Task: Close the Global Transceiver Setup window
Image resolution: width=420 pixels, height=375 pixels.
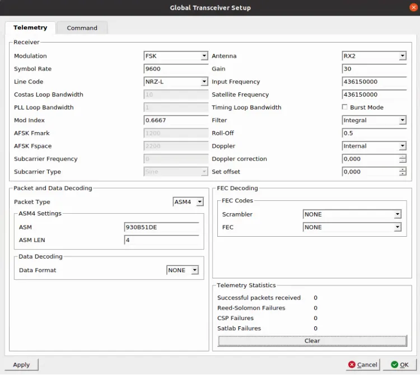Action: point(414,7)
